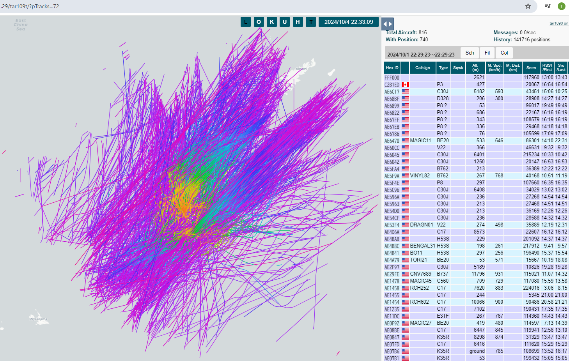Open the Fil tab
The image size is (569, 361).
click(487, 53)
